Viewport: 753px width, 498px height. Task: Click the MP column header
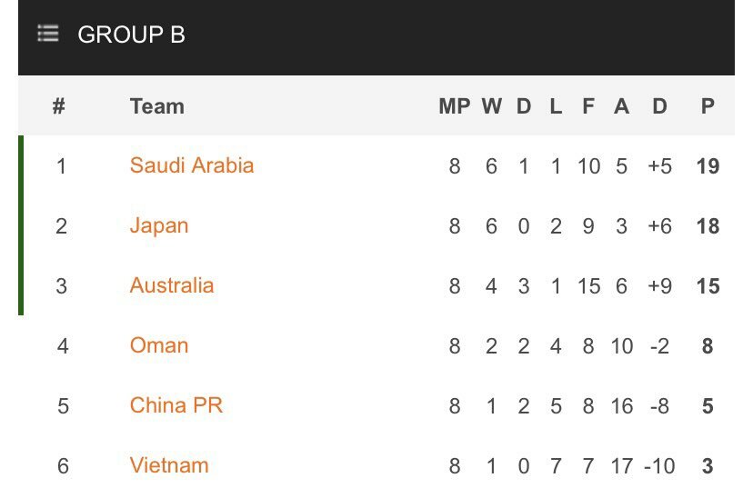(x=455, y=106)
